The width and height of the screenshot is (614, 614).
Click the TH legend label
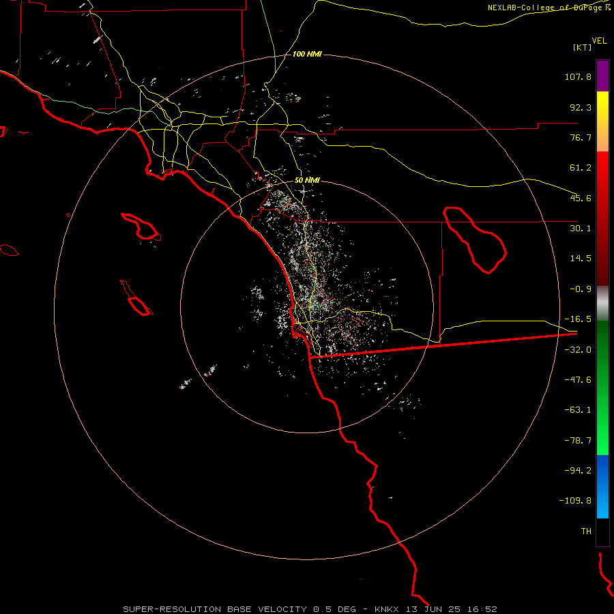point(586,531)
